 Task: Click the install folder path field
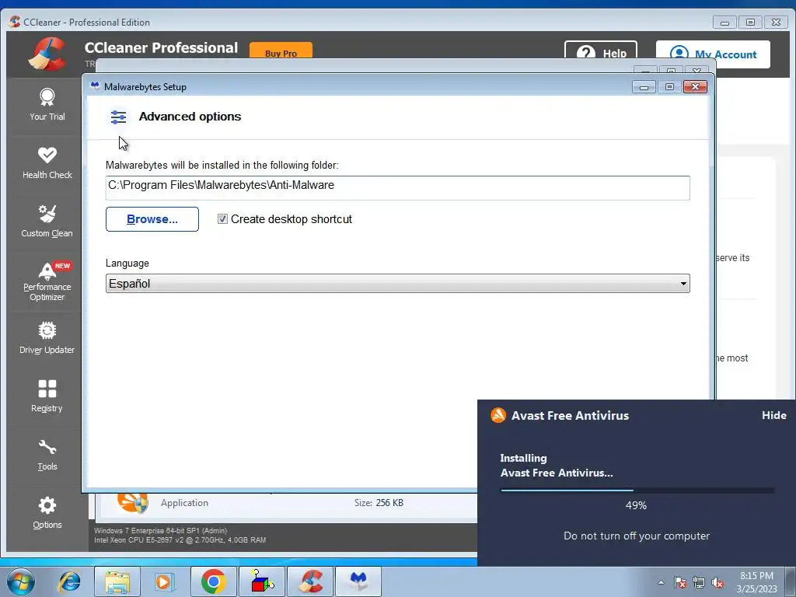[x=397, y=188]
